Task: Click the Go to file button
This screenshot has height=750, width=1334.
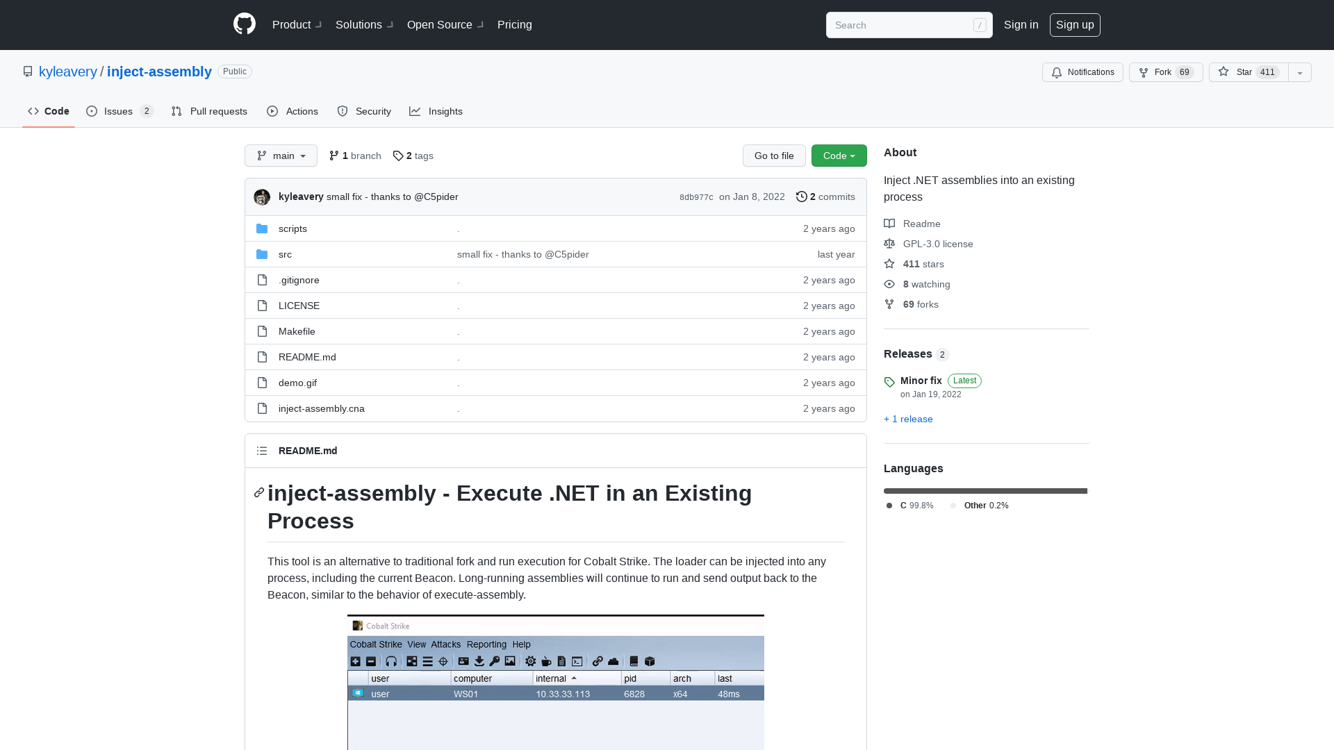Action: [774, 156]
